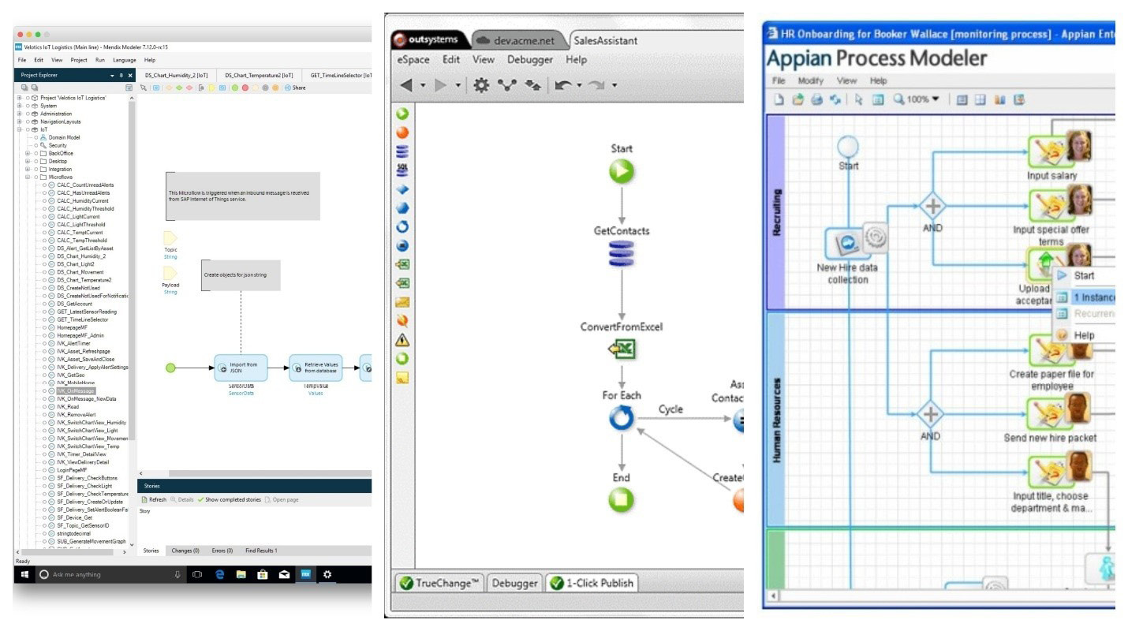Click the 1-Click Publish button in OutSystems
Screen dimensions: 1128x631
pyautogui.click(x=593, y=583)
